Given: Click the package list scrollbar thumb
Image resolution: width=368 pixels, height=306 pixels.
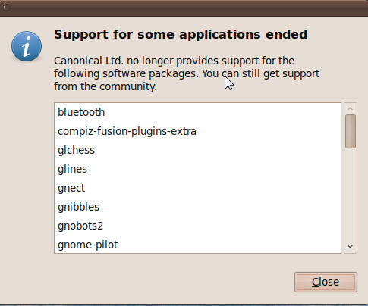Looking at the screenshot, I should (x=351, y=131).
